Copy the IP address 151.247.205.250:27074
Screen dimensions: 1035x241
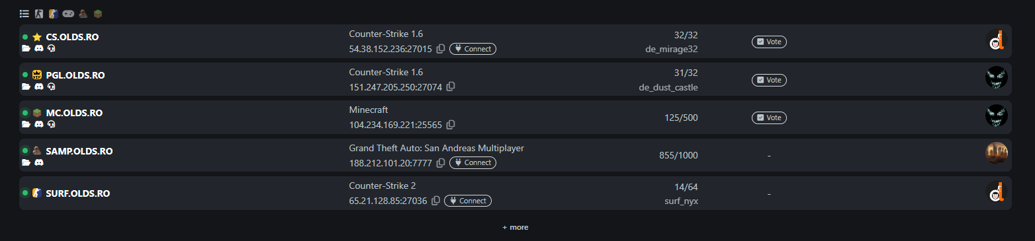pyautogui.click(x=451, y=86)
